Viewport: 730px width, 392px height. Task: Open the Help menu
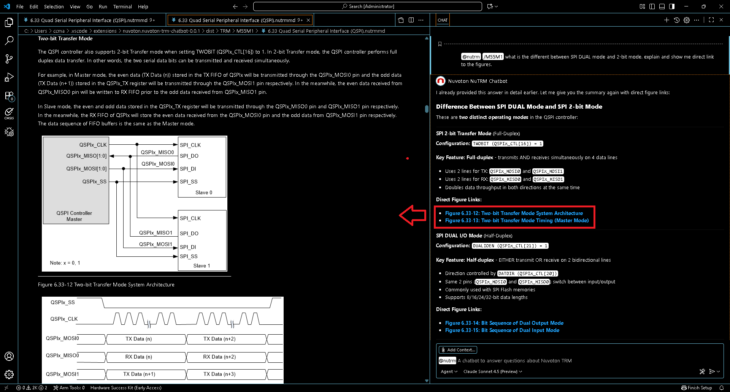[x=143, y=6]
